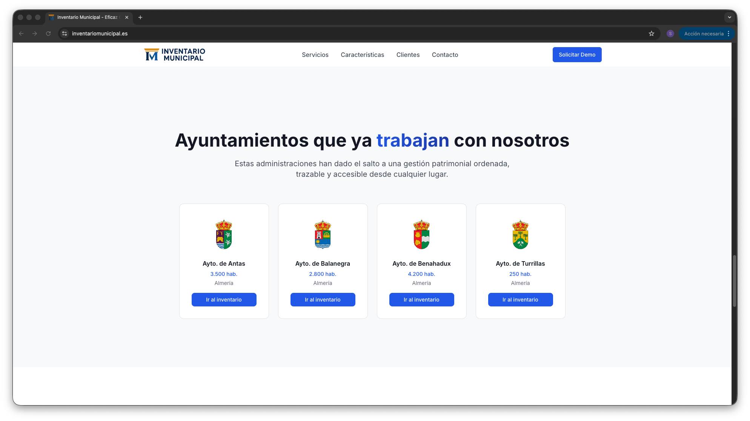Open a new tab with the plus button

(x=140, y=17)
